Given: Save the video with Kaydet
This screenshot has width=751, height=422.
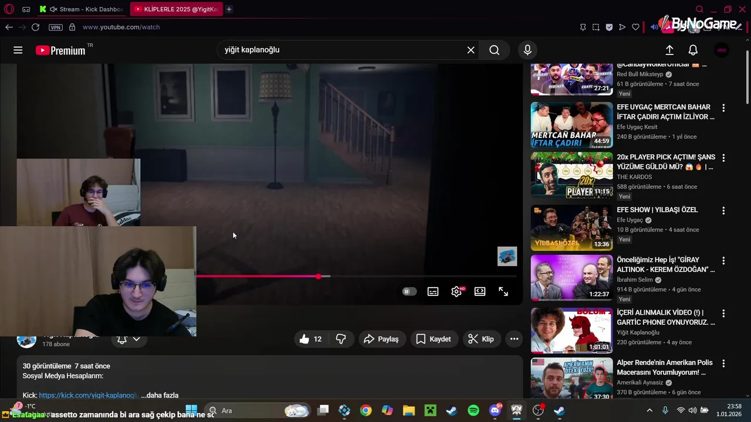Looking at the screenshot, I should (434, 339).
